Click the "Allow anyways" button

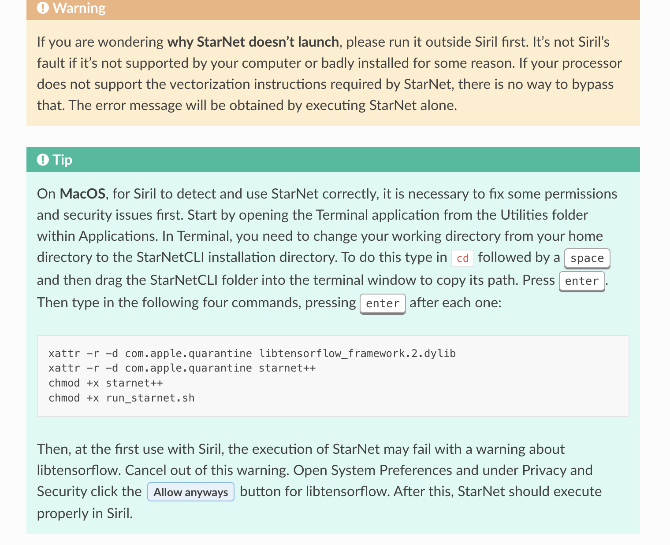click(190, 492)
